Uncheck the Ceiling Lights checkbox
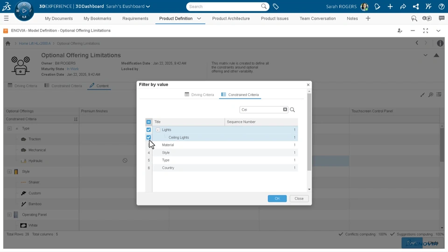This screenshot has width=448, height=252. coord(148,137)
